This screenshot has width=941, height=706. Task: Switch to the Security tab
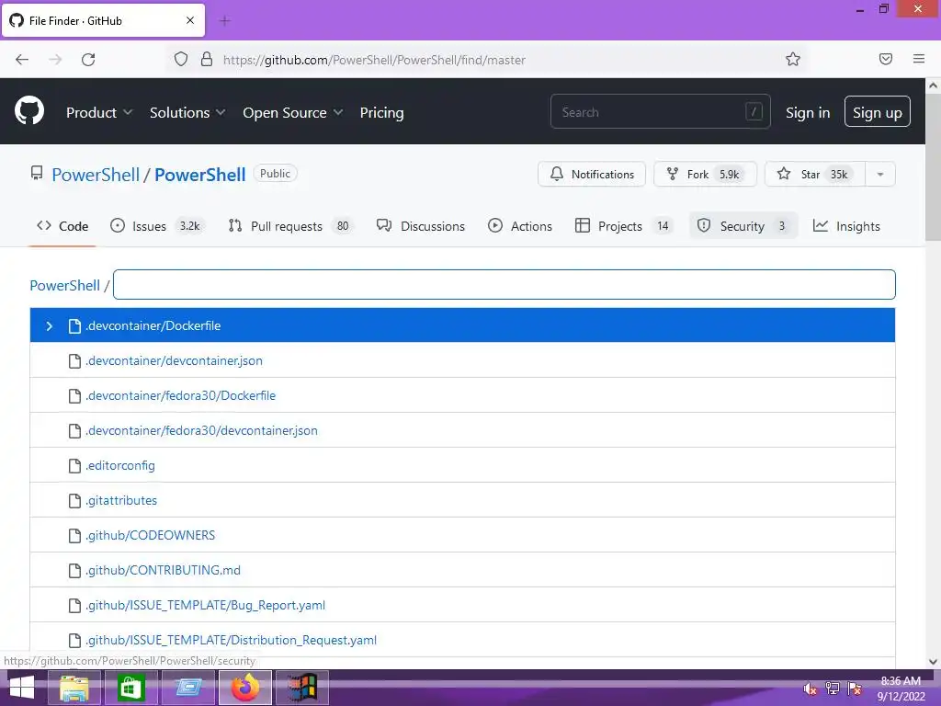[743, 226]
